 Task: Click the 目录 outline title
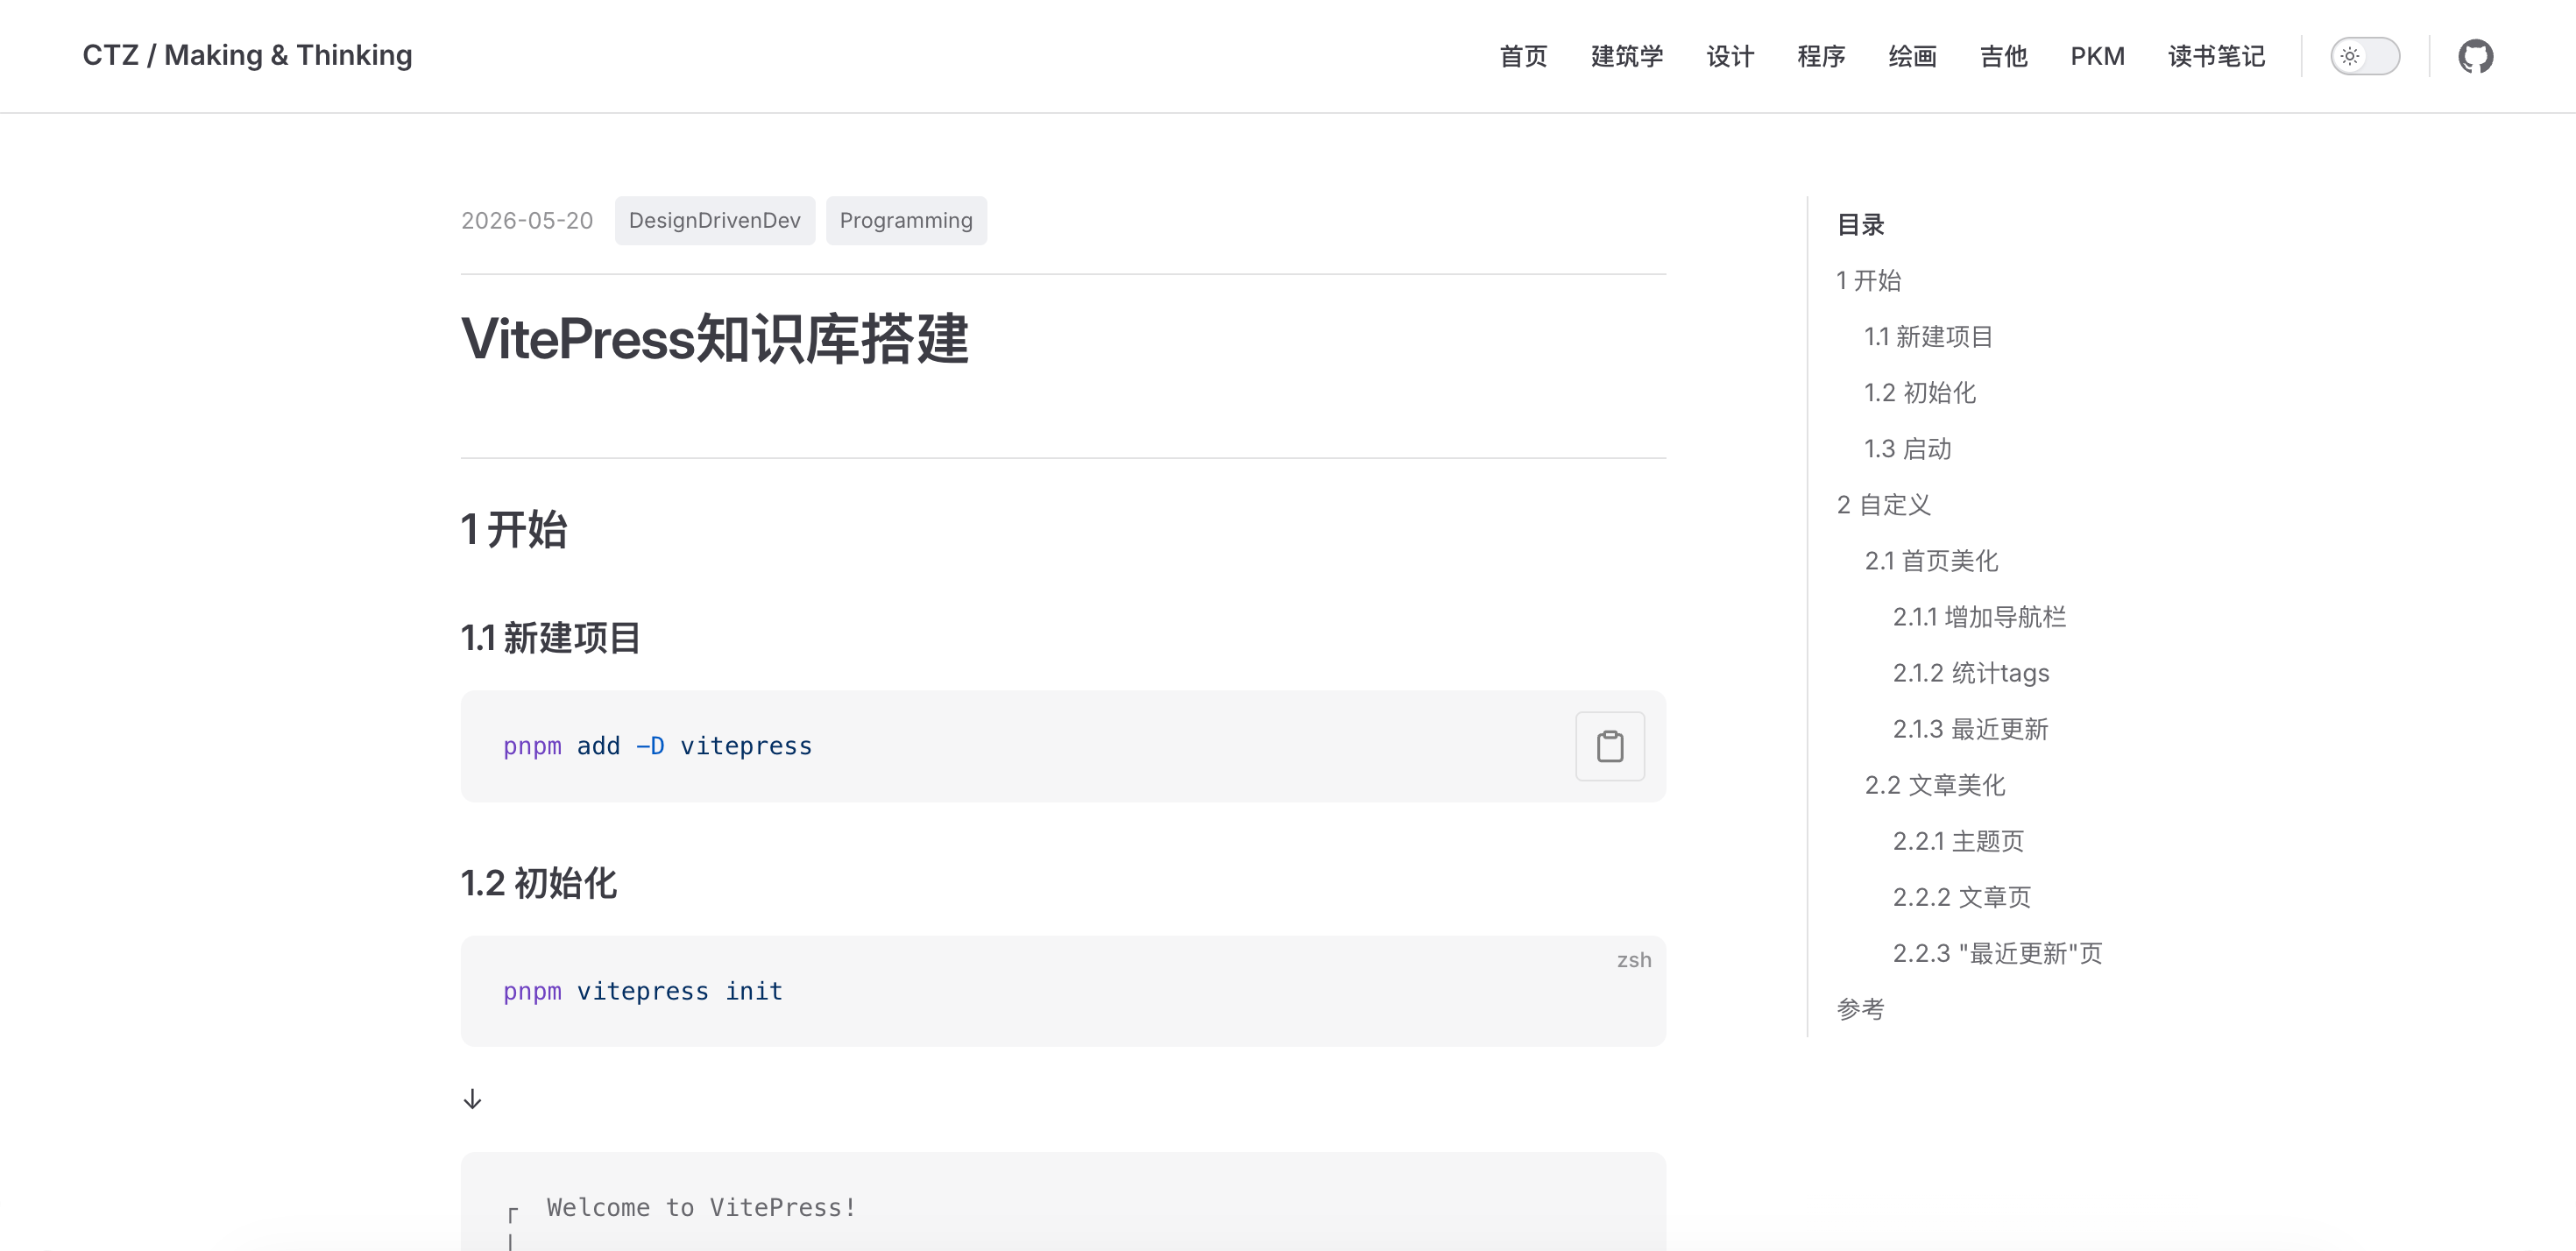[1860, 224]
